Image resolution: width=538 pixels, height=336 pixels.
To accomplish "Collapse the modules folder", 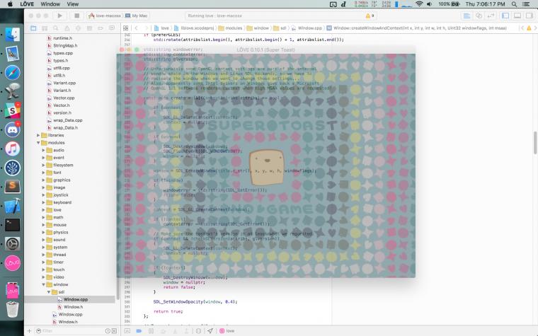I will 38,143.
